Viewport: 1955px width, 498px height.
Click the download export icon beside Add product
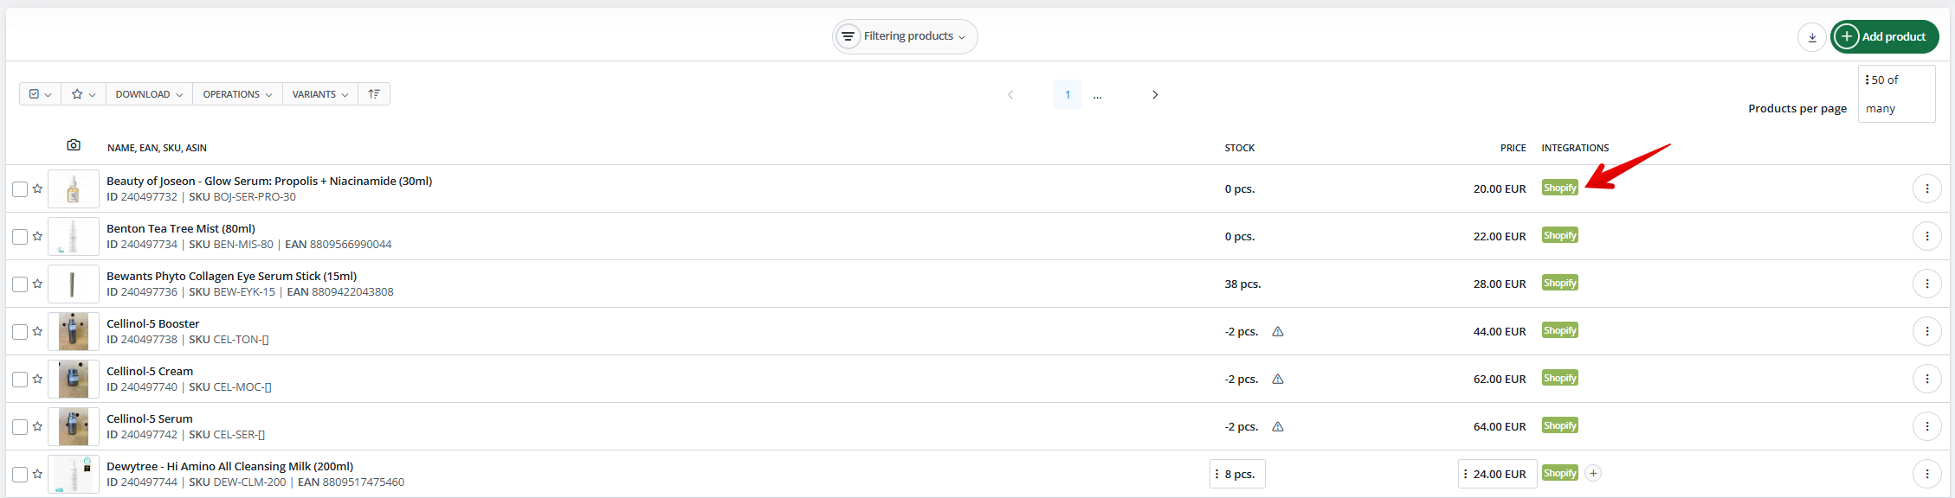click(1811, 37)
